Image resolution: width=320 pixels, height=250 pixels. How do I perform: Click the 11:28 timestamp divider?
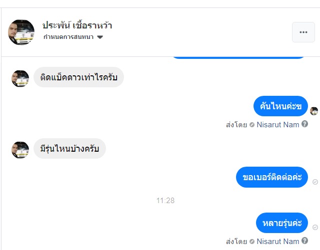(165, 201)
